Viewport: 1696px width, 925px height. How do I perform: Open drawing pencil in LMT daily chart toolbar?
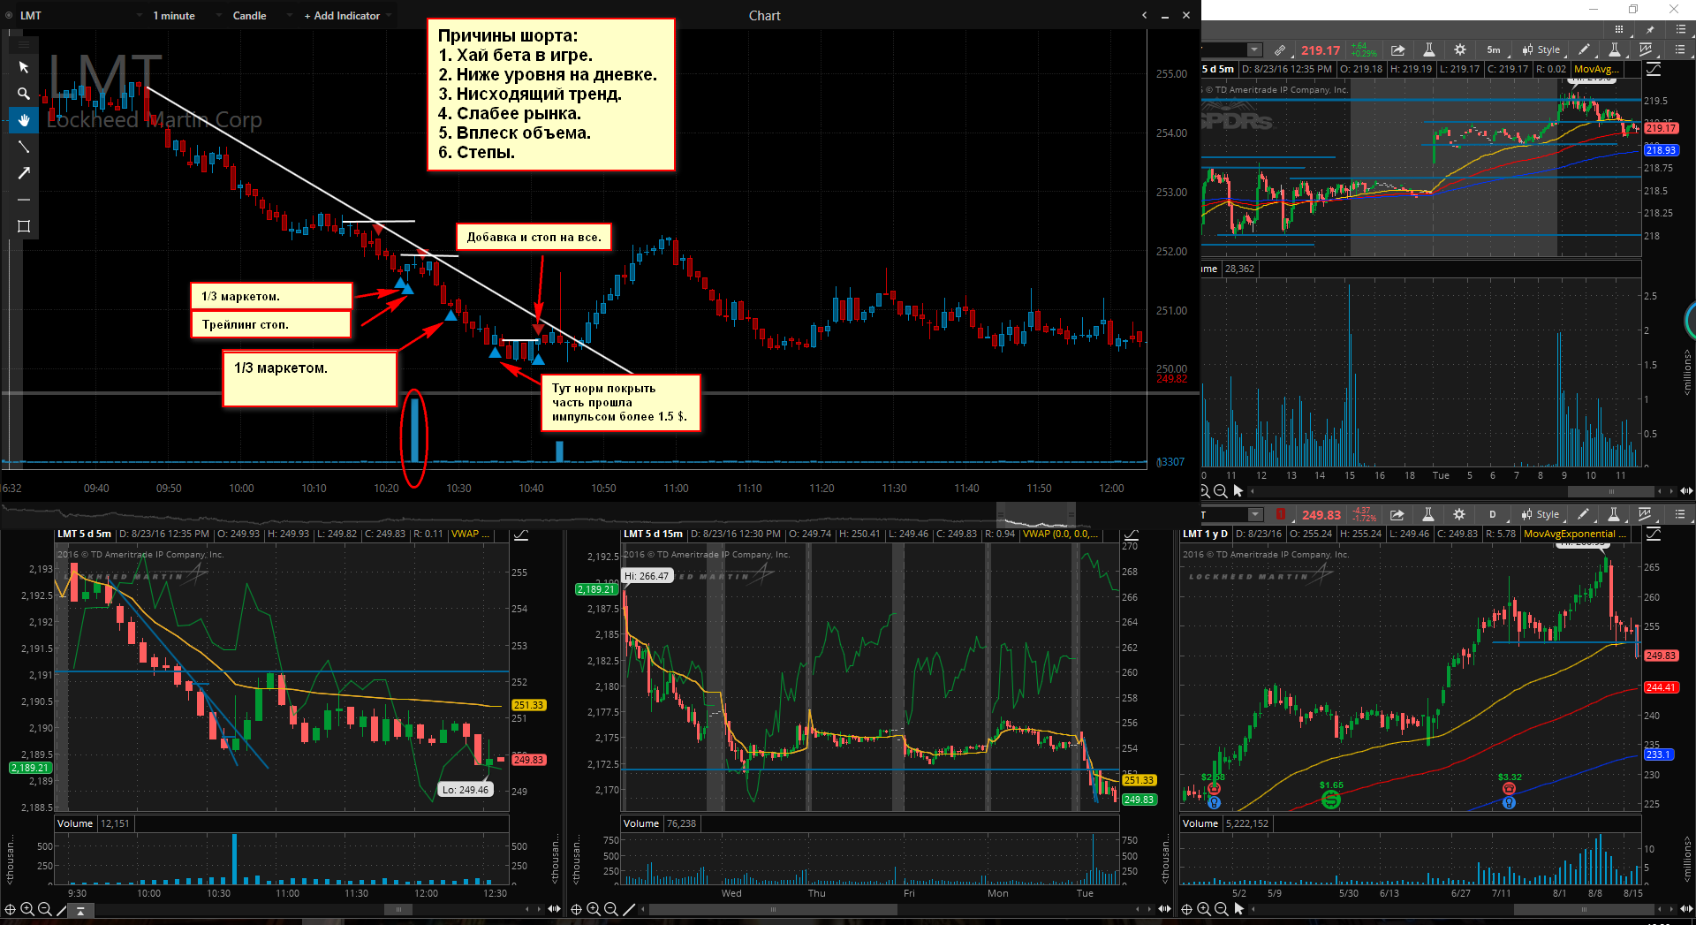[x=1583, y=514]
